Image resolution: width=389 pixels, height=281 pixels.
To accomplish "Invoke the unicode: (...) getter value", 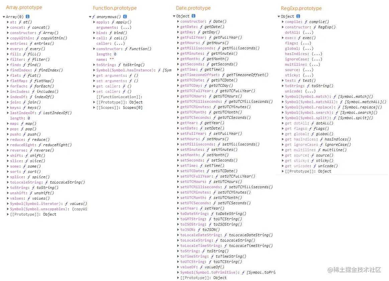I will pyautogui.click(x=310, y=91).
